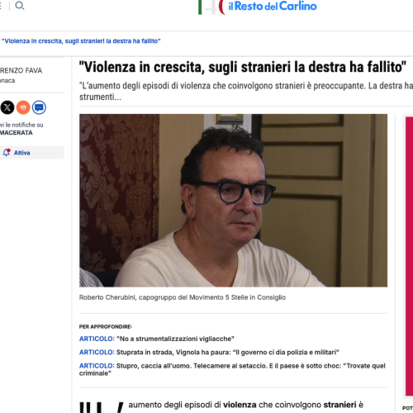The height and width of the screenshot is (413, 413).
Task: Click the notification bell icon
Action: [7, 152]
